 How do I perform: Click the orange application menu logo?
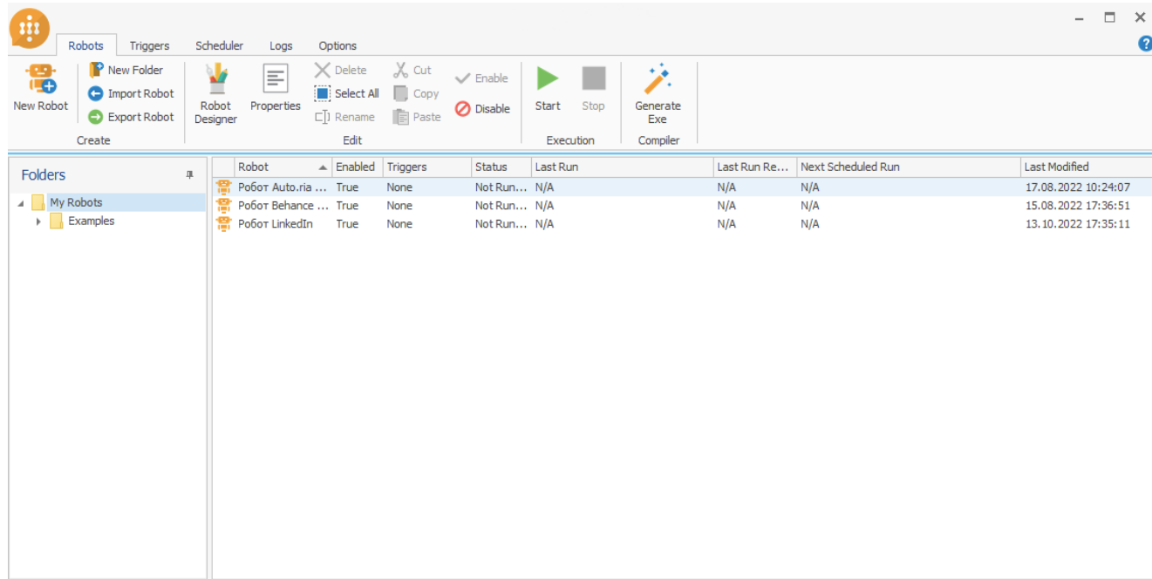pos(30,29)
